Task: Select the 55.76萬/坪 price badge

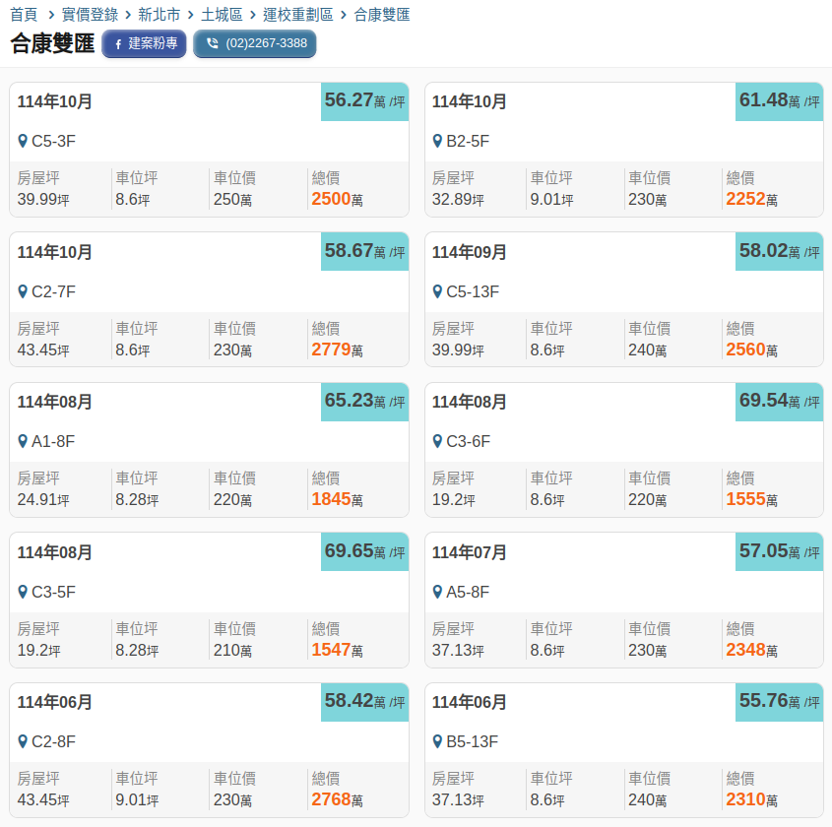Action: pos(779,702)
